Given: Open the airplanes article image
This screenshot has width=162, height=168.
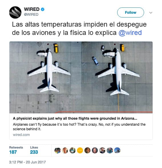Looking at the screenshot, I should [81, 77].
